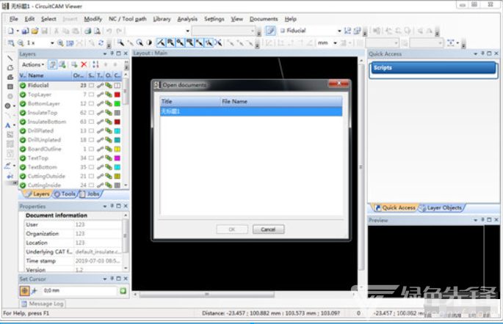The width and height of the screenshot is (503, 324).
Task: Click the absolute cursor mode icon in Set Cursor
Action: coord(24,291)
